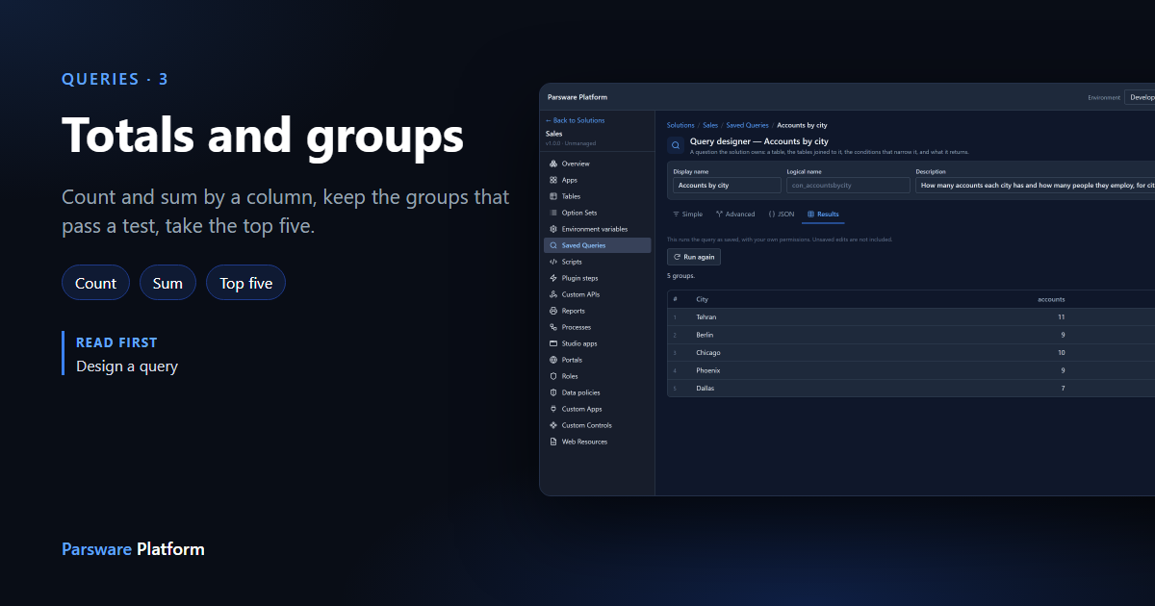Click the Description input field
This screenshot has height=606, width=1155.
pos(1035,186)
